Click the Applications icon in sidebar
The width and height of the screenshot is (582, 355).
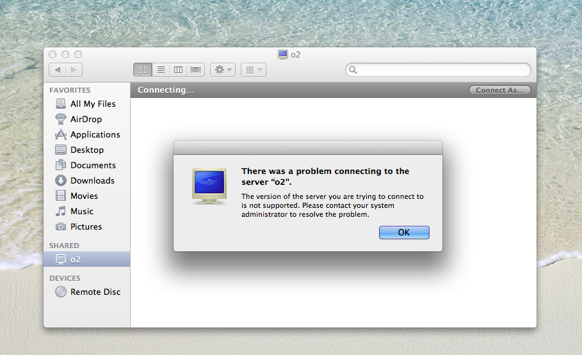coord(60,135)
